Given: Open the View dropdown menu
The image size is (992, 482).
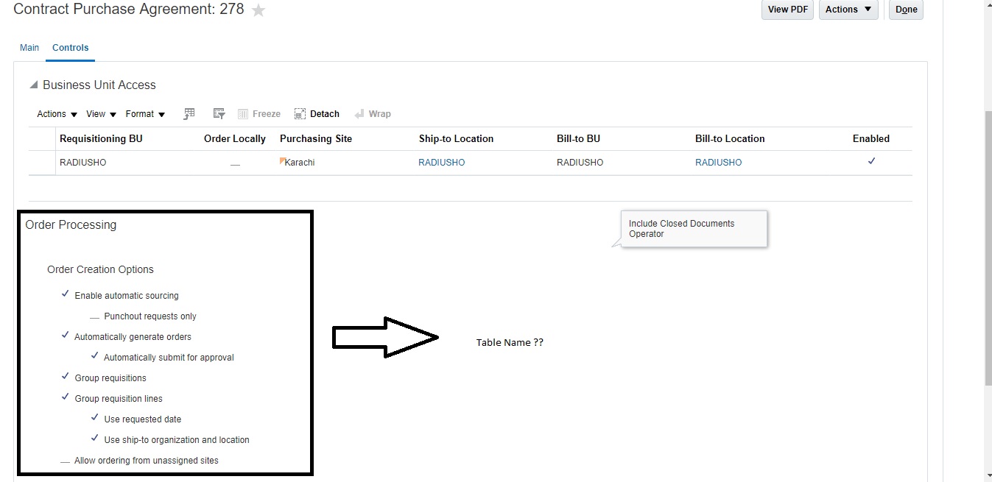Looking at the screenshot, I should click(x=102, y=114).
